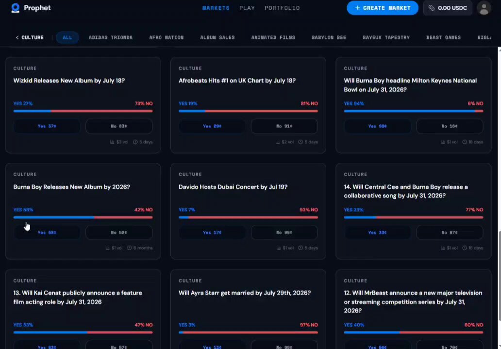Screen dimensions: 501x349
Task: Click volume icon on Wizkid market card
Action: point(112,142)
